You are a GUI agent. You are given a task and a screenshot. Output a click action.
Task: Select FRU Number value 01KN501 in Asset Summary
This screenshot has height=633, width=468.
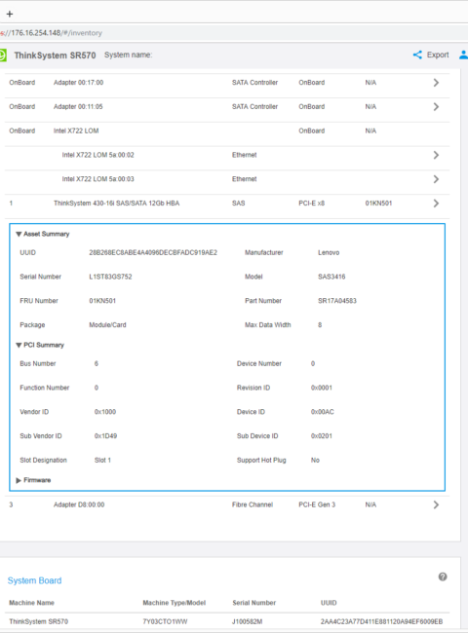(x=102, y=301)
